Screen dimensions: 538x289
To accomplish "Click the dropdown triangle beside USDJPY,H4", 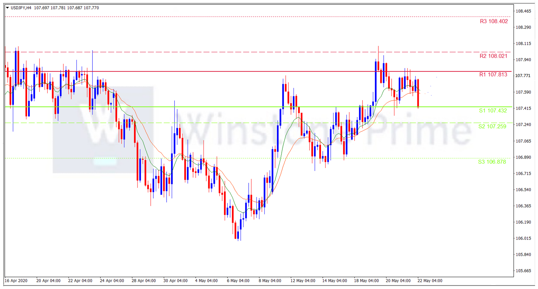I will point(7,8).
